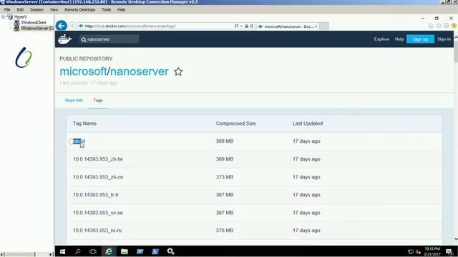Viewport: 458px width, 257px height.
Task: Open IE favorites star icon
Action: [x=439, y=26]
